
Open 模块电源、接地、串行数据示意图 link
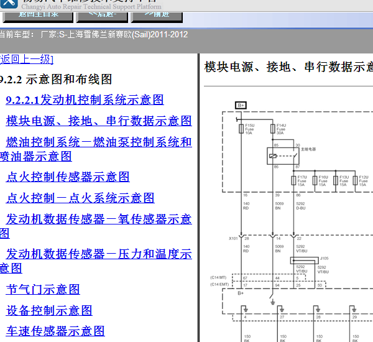[99, 121]
